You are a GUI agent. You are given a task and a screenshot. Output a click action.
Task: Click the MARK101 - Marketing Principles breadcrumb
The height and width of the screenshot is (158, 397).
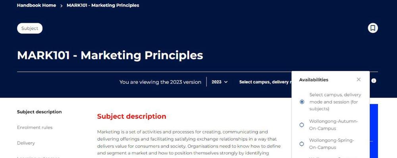[103, 6]
